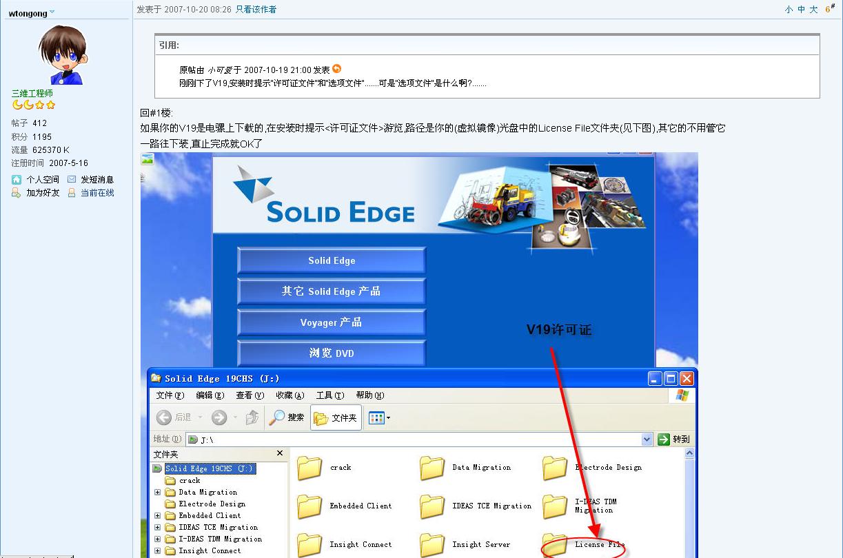Open the address bar dropdown arrow
The width and height of the screenshot is (843, 558).
647,440
